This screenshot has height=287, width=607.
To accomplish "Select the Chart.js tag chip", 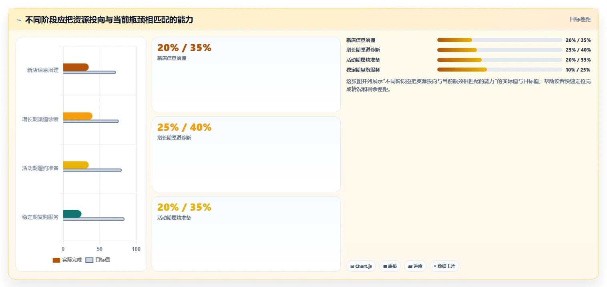I will tap(361, 266).
